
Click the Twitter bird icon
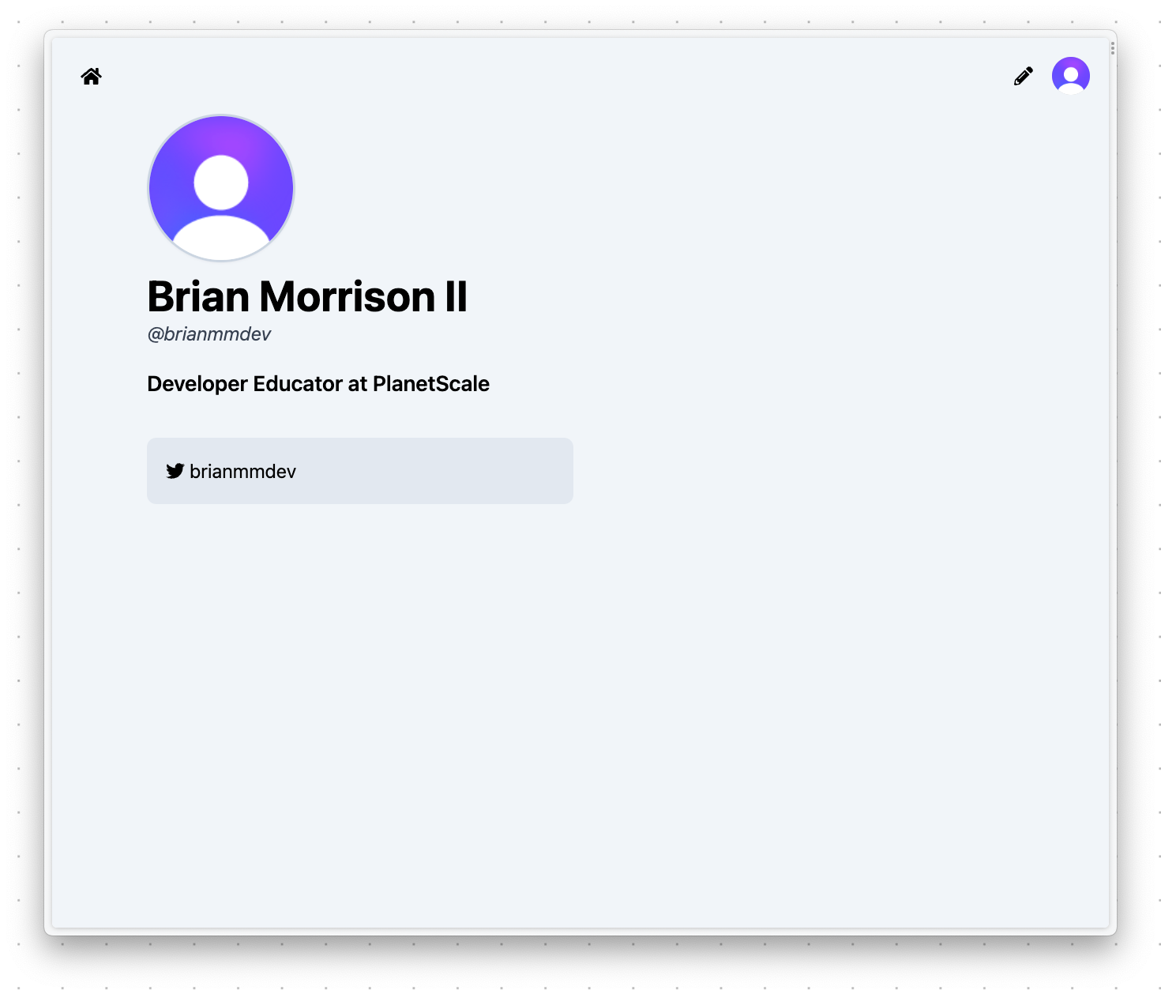pyautogui.click(x=176, y=471)
